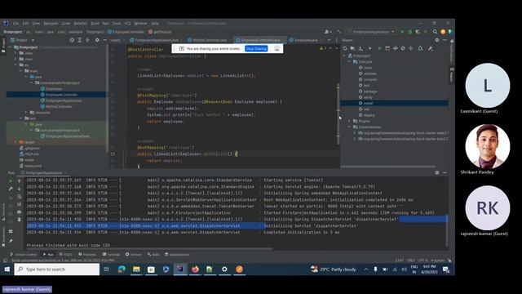The height and width of the screenshot is (294, 522).
Task: Open the Refactor menu
Action: [x=81, y=24]
